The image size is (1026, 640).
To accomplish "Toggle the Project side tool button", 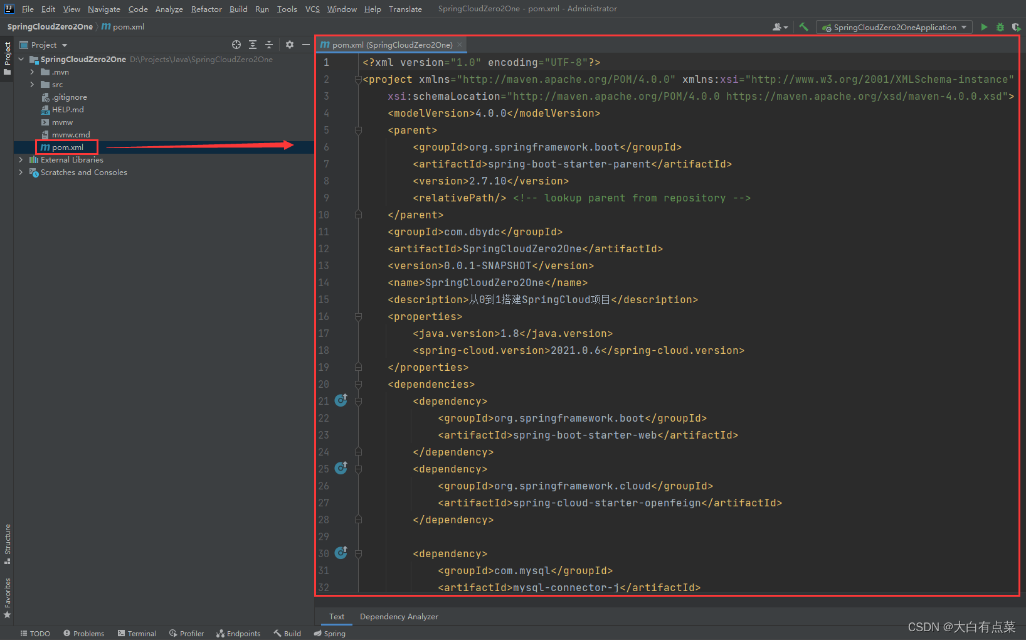I will point(8,58).
